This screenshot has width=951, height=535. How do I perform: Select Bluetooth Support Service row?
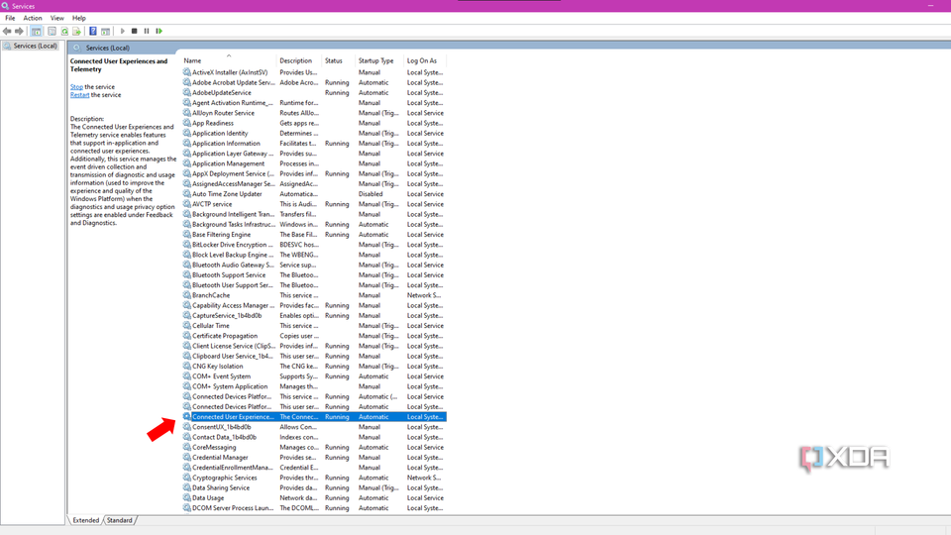point(314,275)
